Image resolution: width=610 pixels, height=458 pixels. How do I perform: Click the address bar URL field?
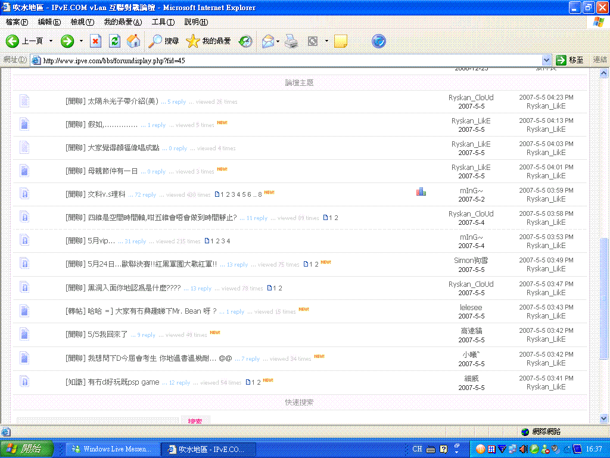click(x=286, y=60)
